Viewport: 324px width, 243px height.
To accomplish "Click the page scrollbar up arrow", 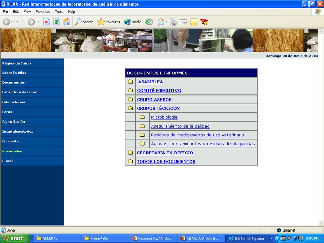I will (321, 31).
